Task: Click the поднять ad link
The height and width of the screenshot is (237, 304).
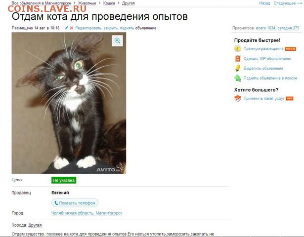Action: pyautogui.click(x=127, y=28)
